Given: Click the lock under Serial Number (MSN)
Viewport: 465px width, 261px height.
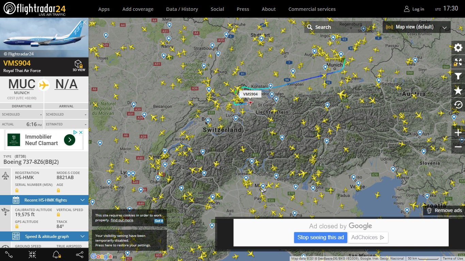Looking at the screenshot, I should point(17,190).
